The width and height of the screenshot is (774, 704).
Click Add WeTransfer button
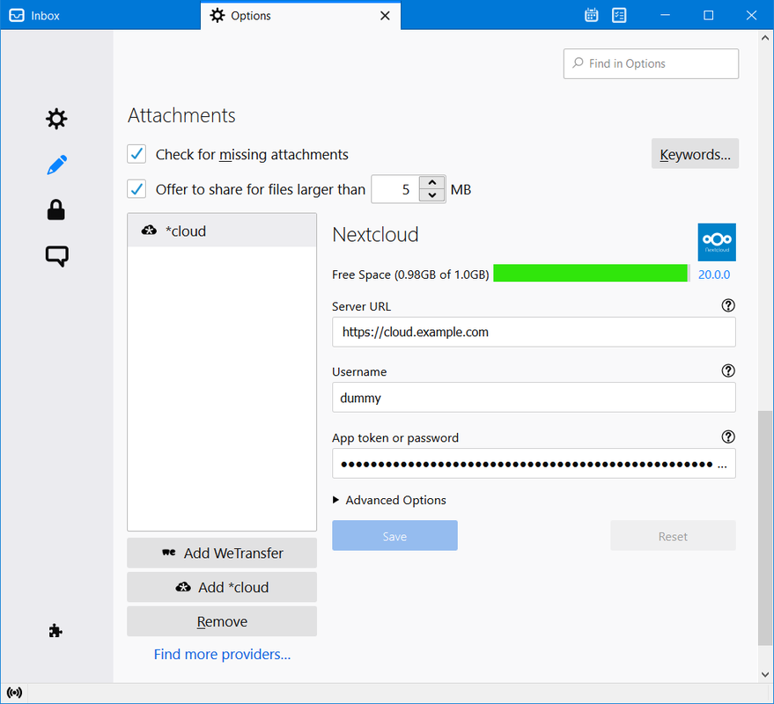[x=222, y=553]
